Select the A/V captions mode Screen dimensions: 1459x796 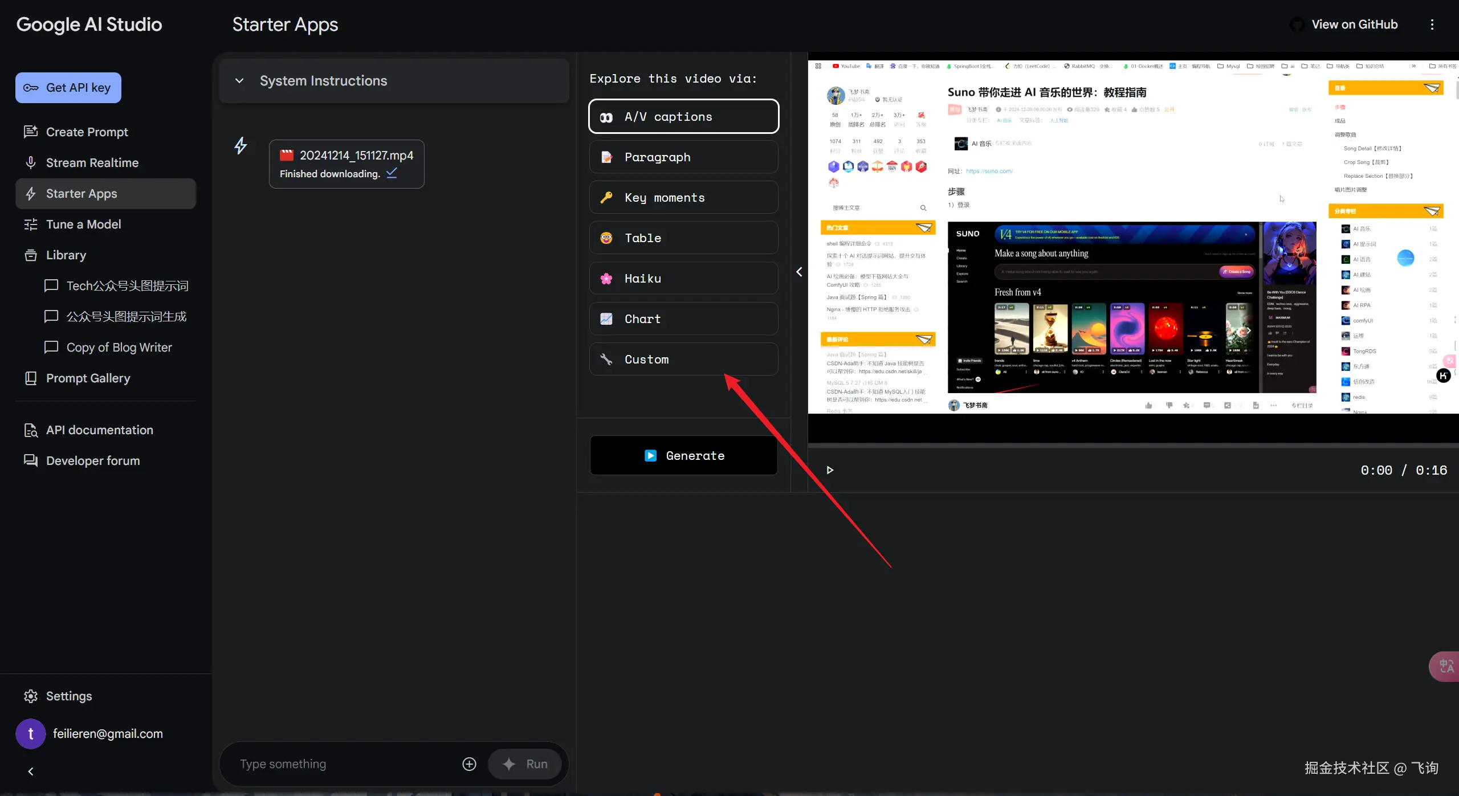click(683, 117)
